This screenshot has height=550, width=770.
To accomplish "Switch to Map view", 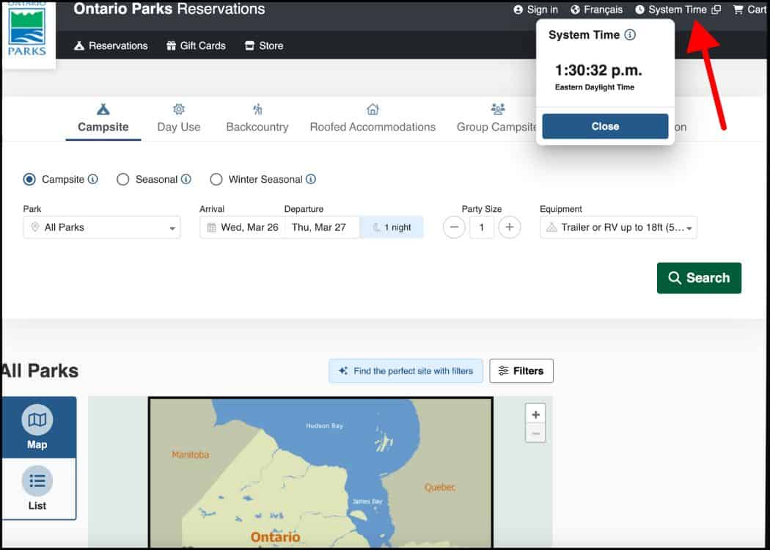I will click(x=38, y=428).
